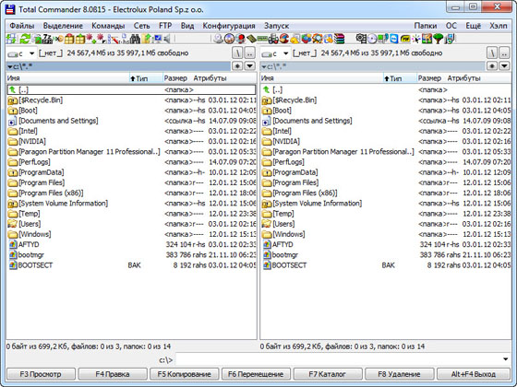
Task: Click the red star with green diamond icon
Action: 91,39
